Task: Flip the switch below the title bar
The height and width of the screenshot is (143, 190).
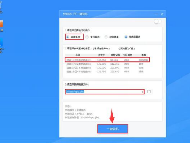Action: click(x=157, y=22)
